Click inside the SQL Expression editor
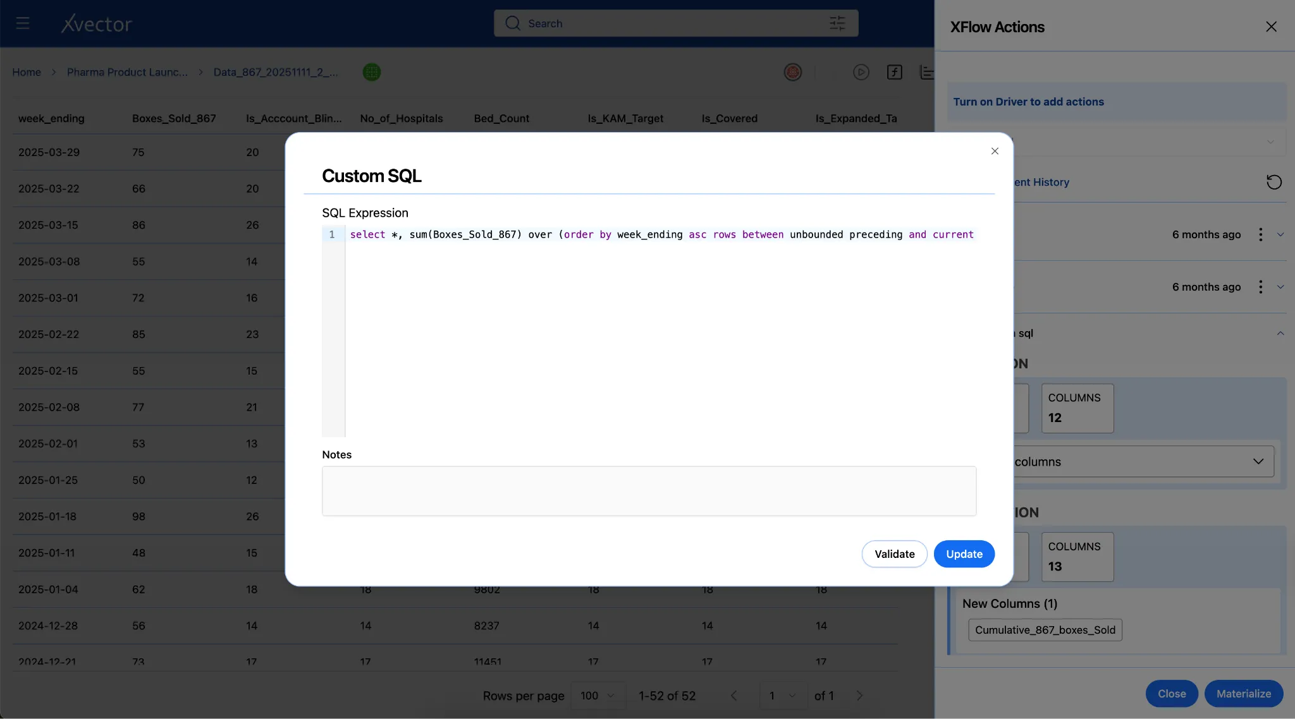Screen dimensions: 1295x719 coord(661,330)
